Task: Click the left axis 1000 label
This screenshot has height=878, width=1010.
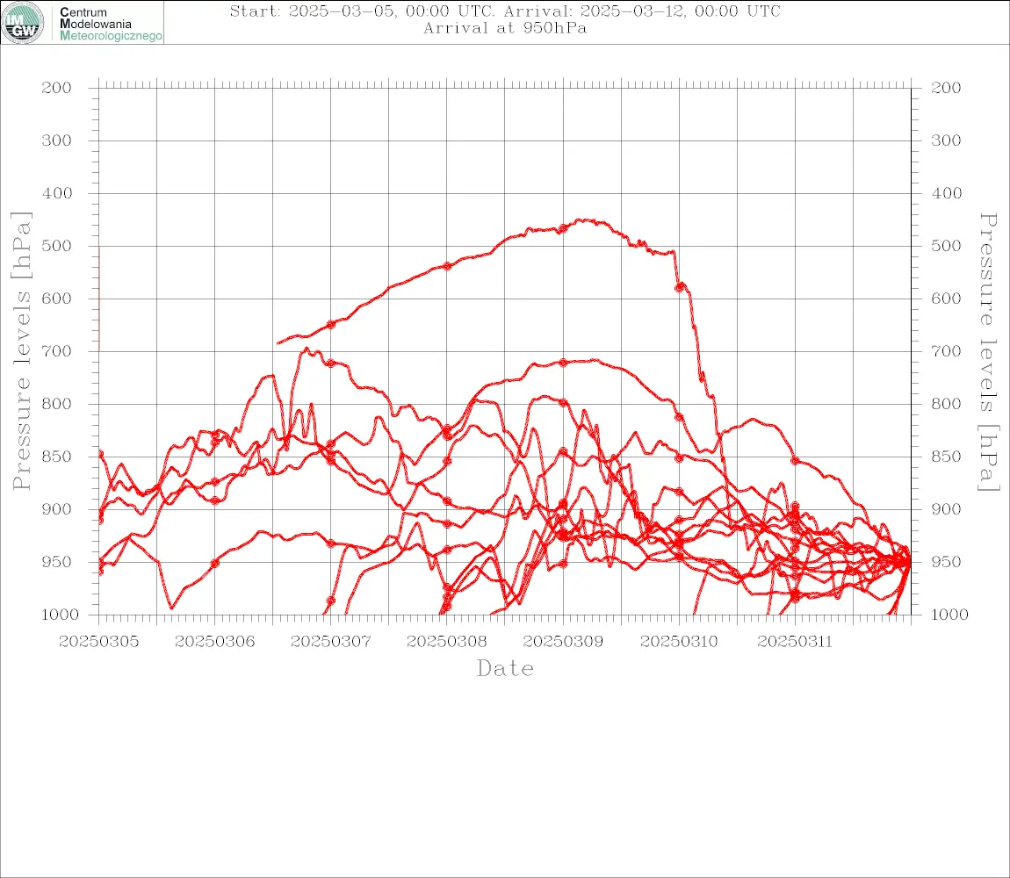Action: coord(60,615)
